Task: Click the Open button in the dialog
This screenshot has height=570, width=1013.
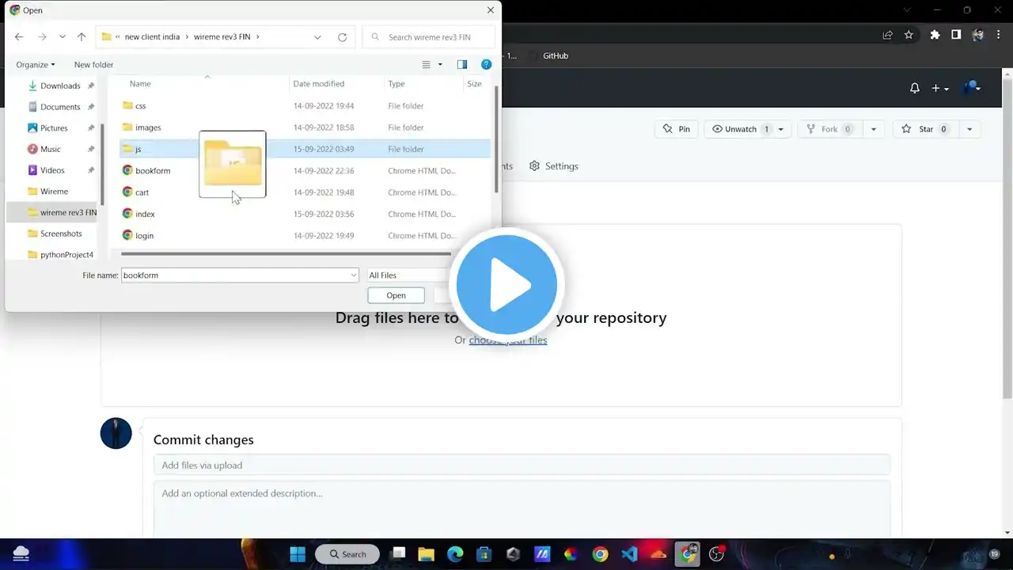Action: pyautogui.click(x=396, y=295)
